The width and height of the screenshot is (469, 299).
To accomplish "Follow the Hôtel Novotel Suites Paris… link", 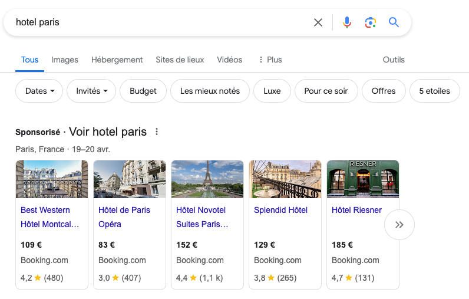I will pyautogui.click(x=202, y=217).
